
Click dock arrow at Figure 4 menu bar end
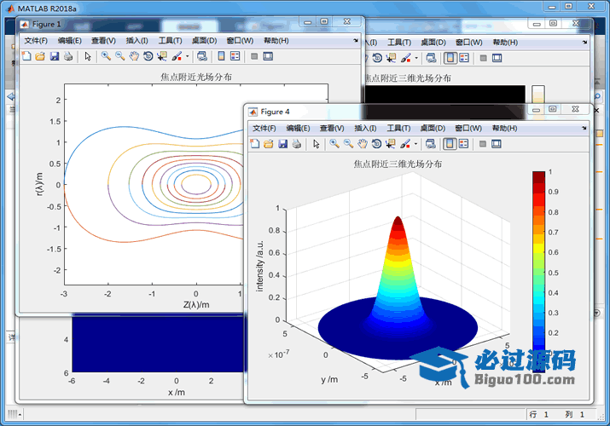584,128
